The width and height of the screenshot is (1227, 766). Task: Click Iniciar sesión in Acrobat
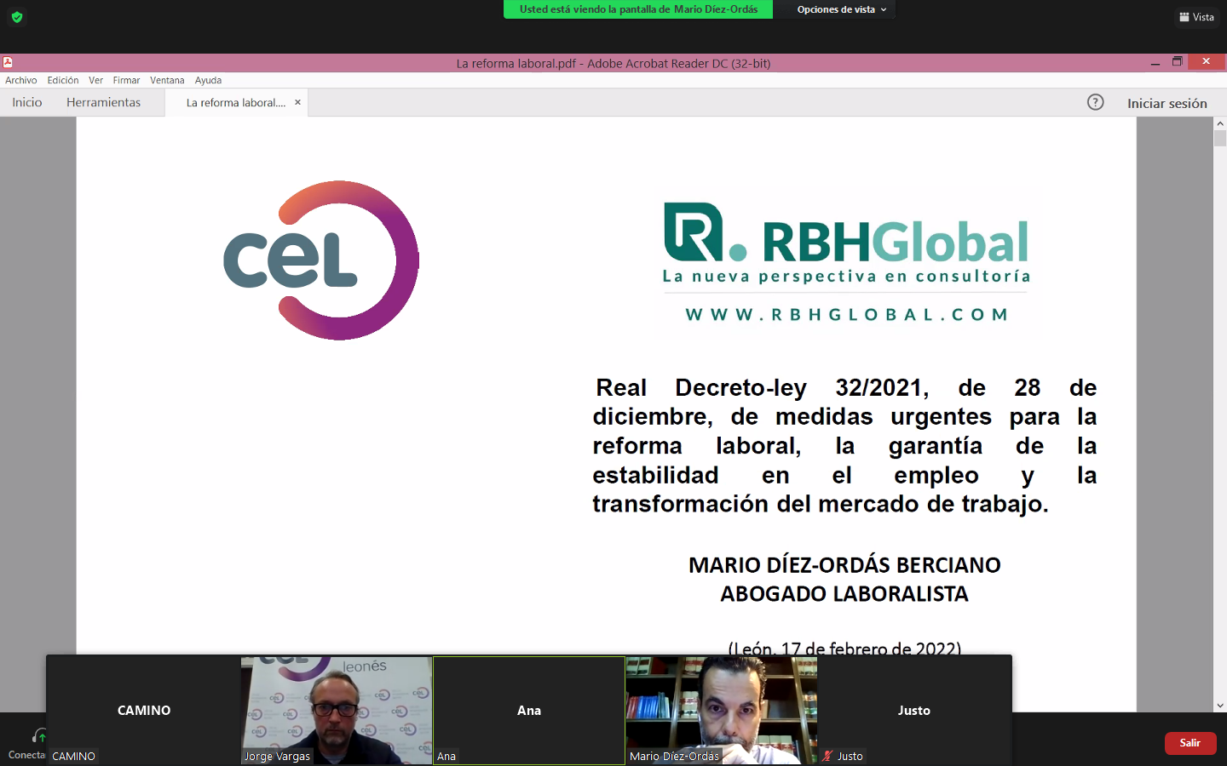tap(1167, 103)
